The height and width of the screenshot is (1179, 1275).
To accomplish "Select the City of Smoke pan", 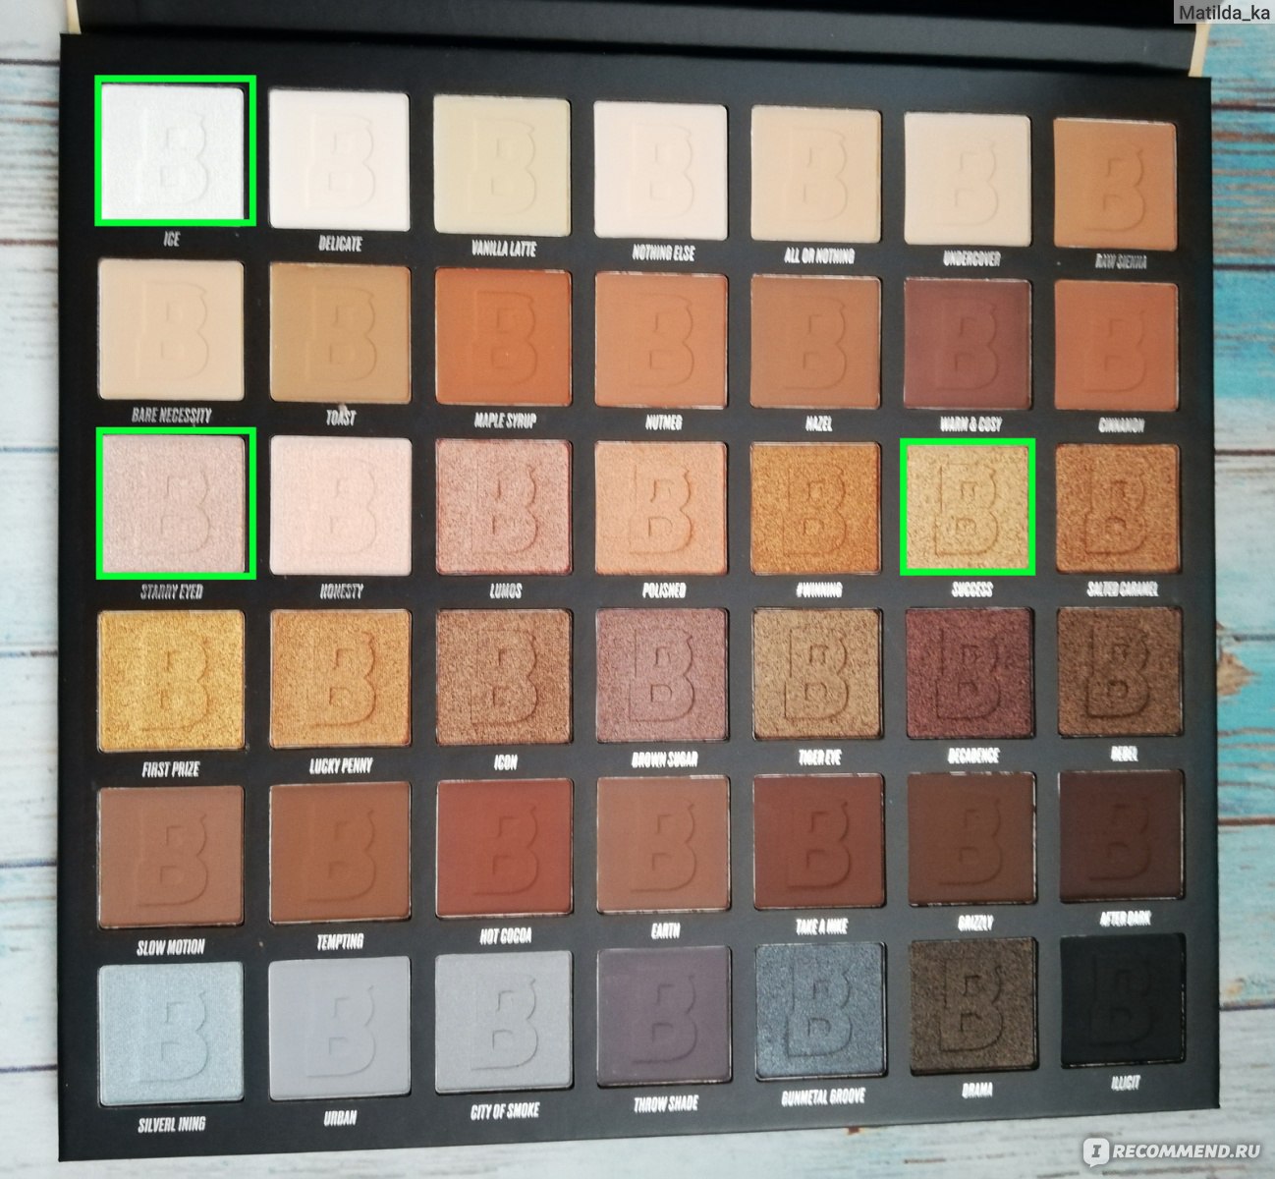I will [506, 1023].
